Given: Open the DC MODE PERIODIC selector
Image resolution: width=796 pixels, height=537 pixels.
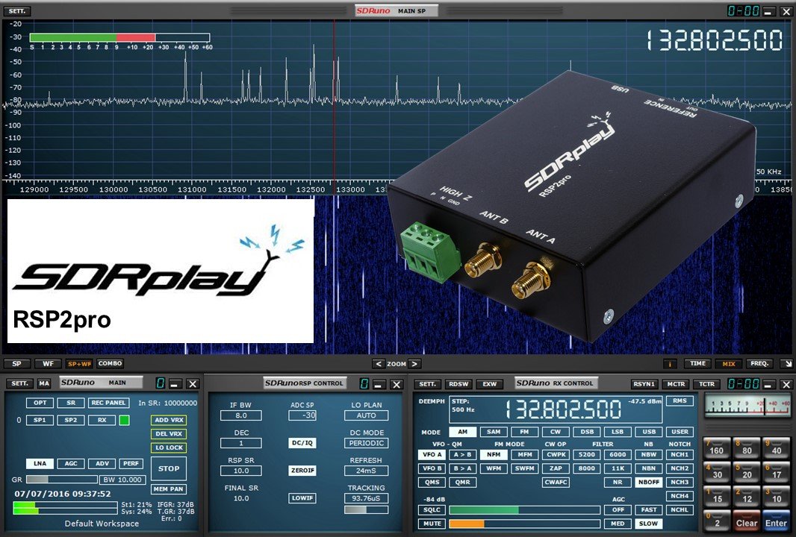Looking at the screenshot, I should [x=366, y=443].
